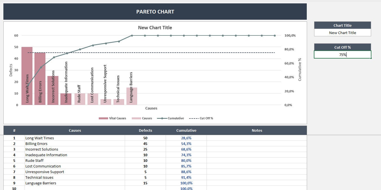This screenshot has width=381, height=190.
Task: Click the Notes cell for Long Wait Times
Action: tap(257, 138)
